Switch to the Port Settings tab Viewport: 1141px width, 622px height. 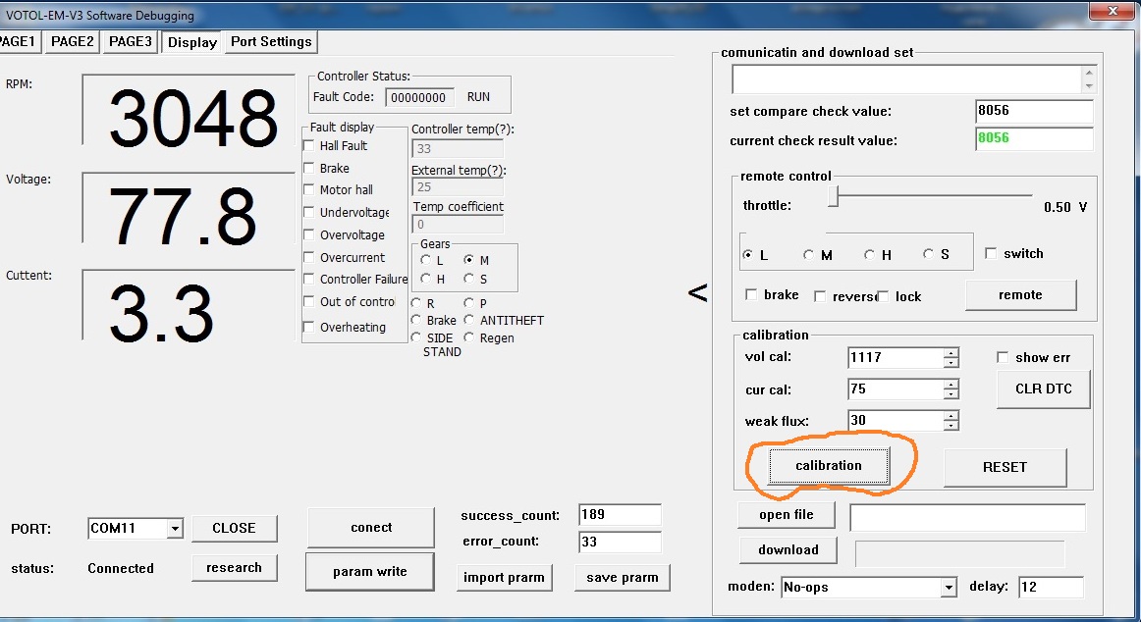coord(271,42)
